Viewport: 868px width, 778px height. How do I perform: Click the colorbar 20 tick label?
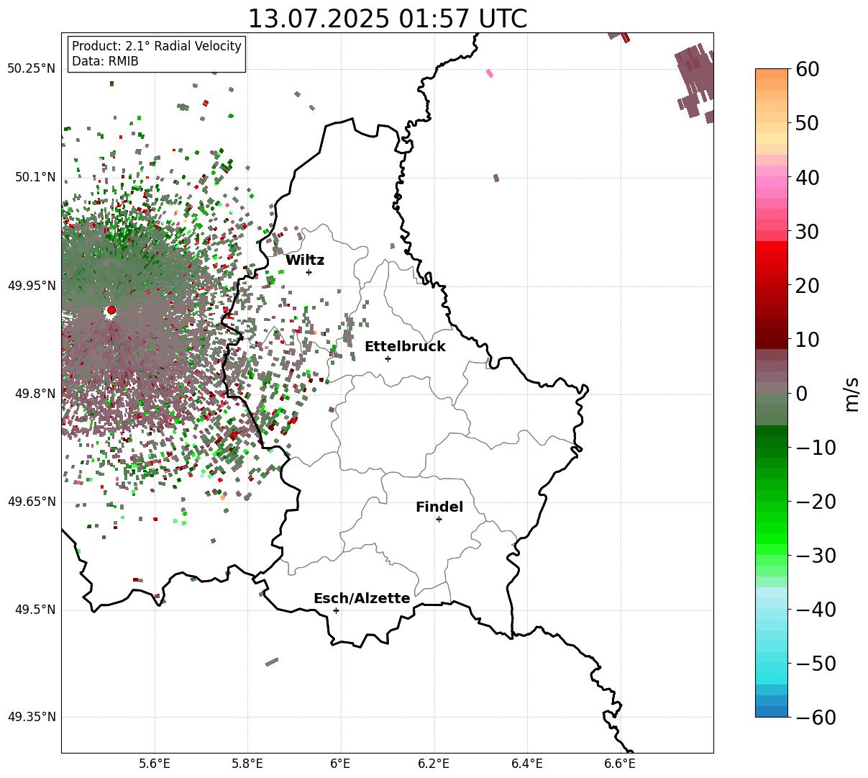pyautogui.click(x=806, y=286)
